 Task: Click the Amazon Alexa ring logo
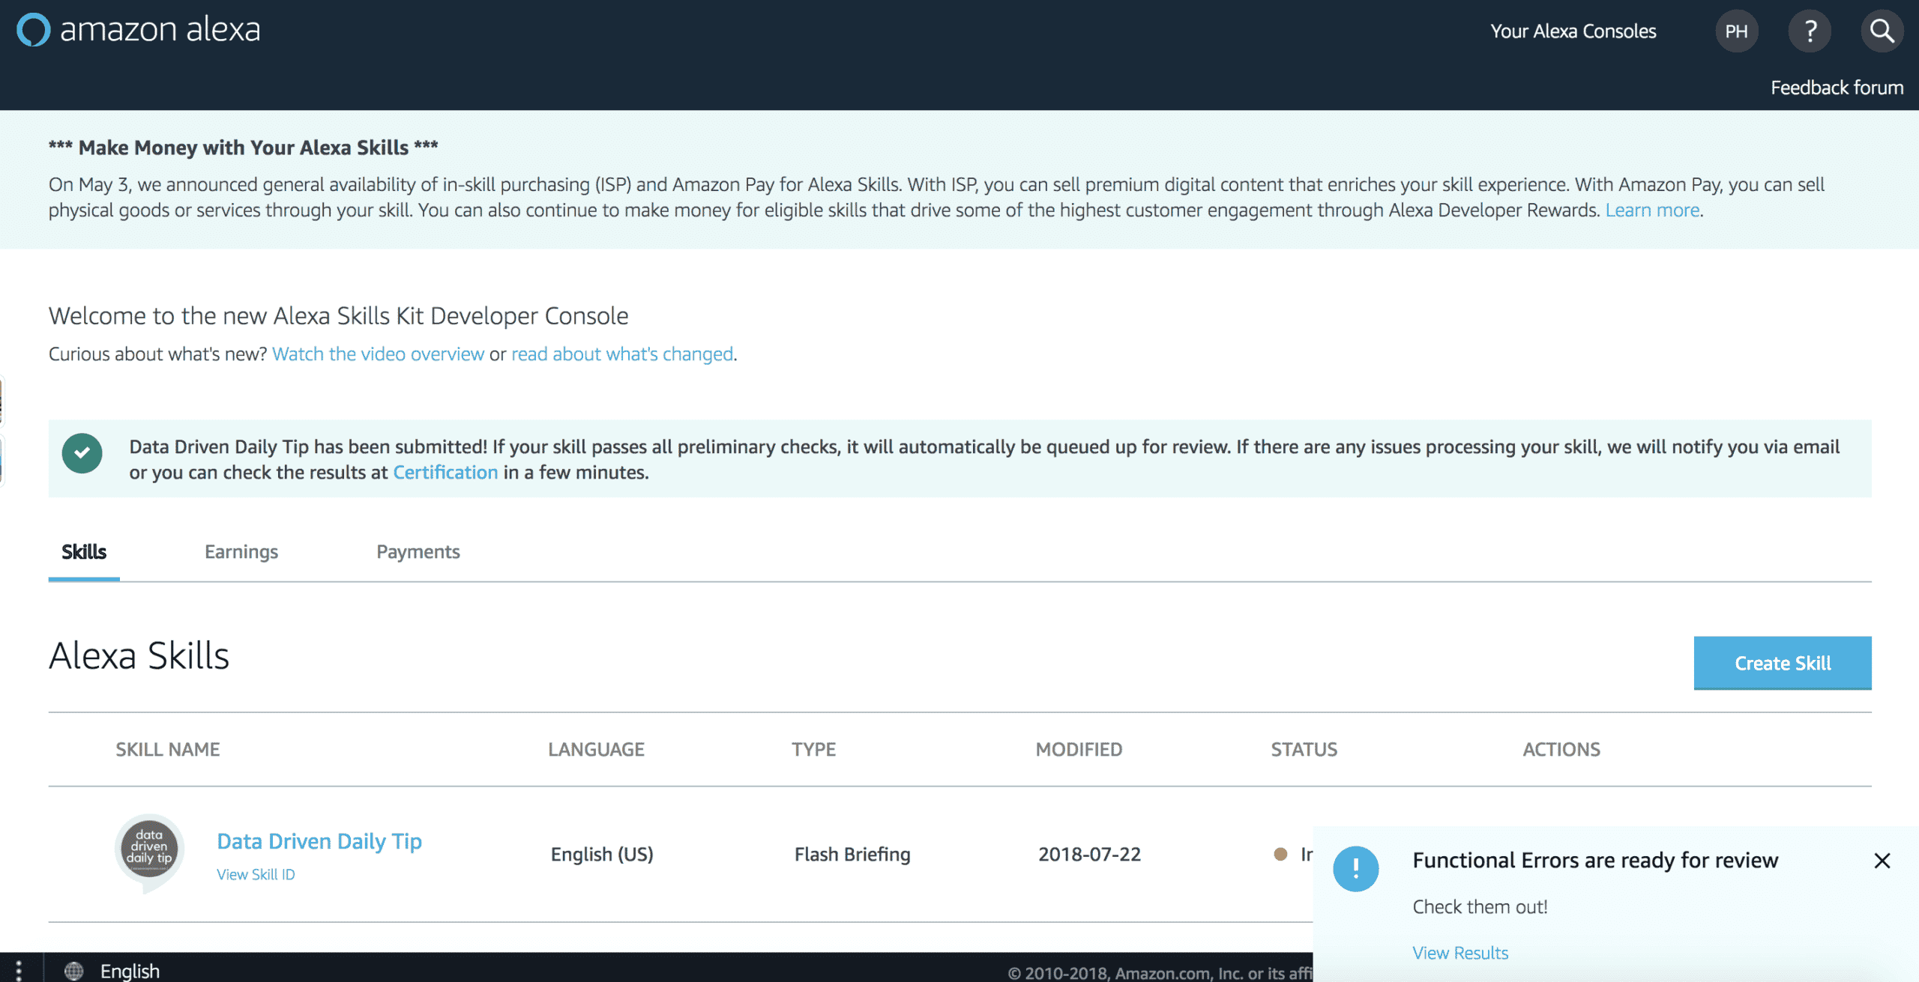point(34,30)
